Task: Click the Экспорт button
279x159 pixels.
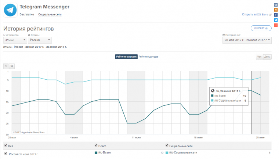Action: coord(261,28)
